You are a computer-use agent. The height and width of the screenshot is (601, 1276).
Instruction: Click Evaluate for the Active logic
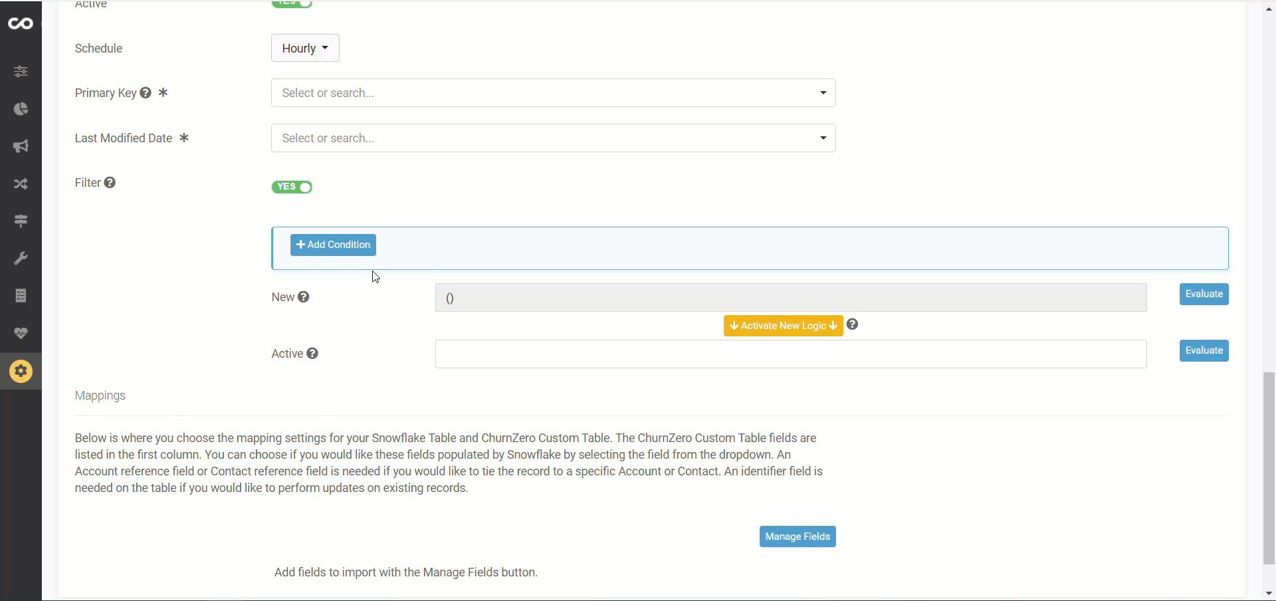[1204, 350]
